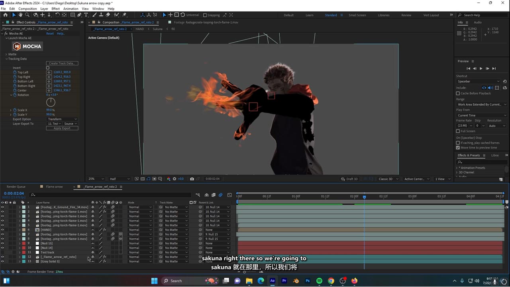
Task: Open the Spacebar shortcut dropdown in the Preview panel
Action: (x=479, y=81)
